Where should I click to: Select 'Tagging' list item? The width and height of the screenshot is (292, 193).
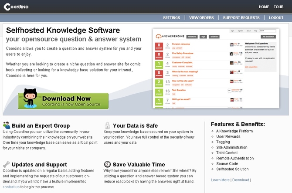223,142
